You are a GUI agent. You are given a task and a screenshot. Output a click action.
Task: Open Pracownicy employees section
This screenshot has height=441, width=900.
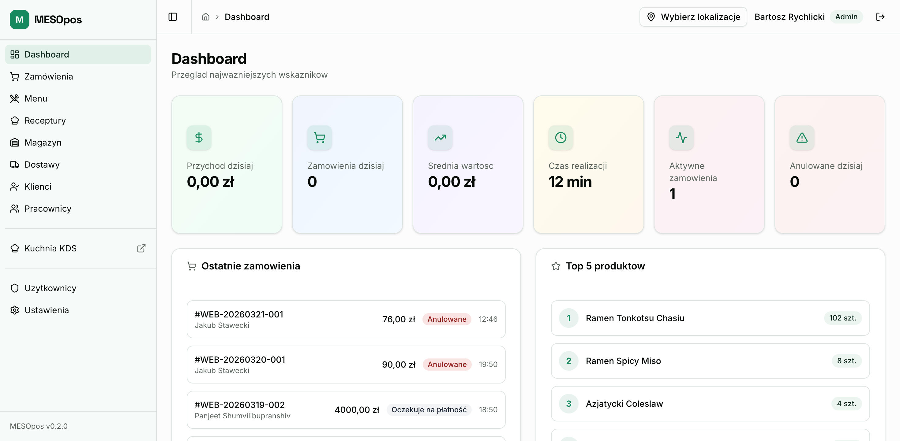[x=47, y=209]
